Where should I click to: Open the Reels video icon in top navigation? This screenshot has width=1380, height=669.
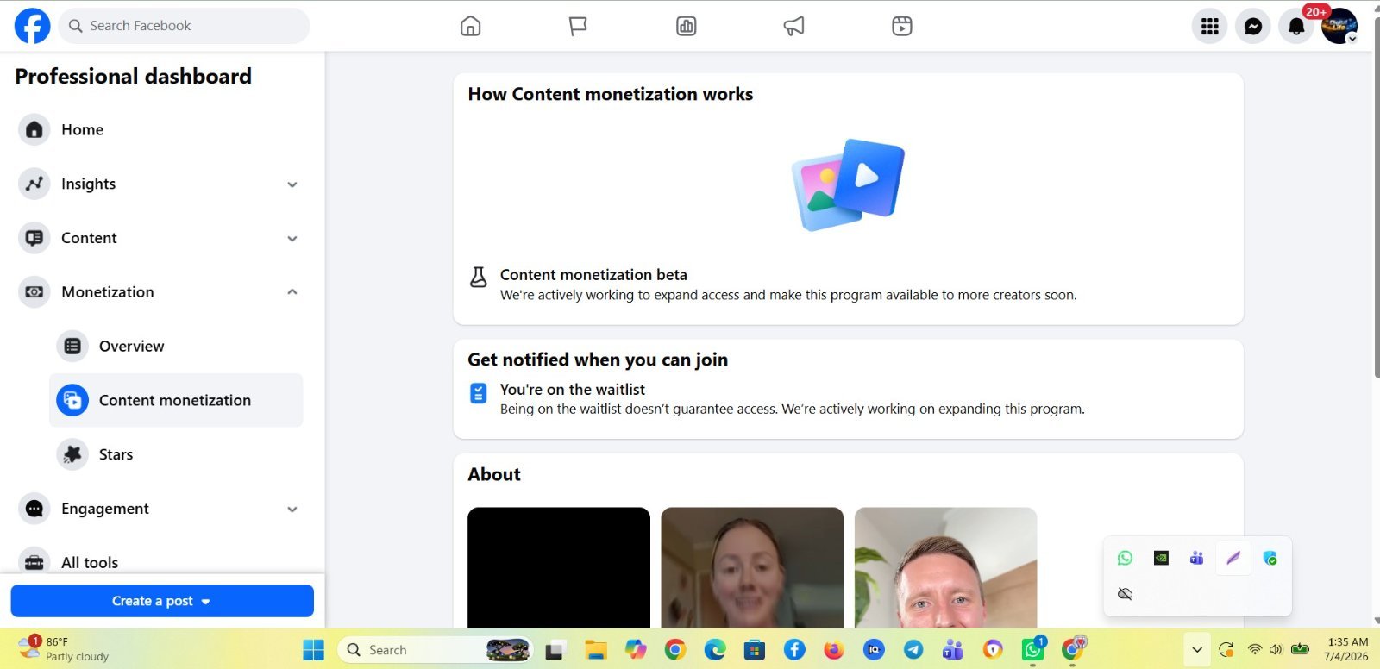coord(902,26)
